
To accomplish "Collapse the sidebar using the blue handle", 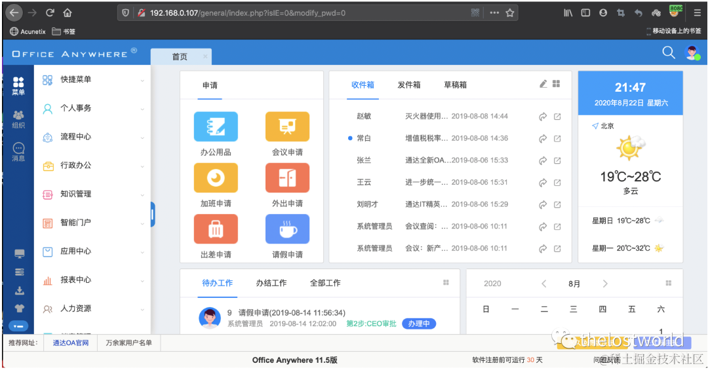I will pos(153,214).
